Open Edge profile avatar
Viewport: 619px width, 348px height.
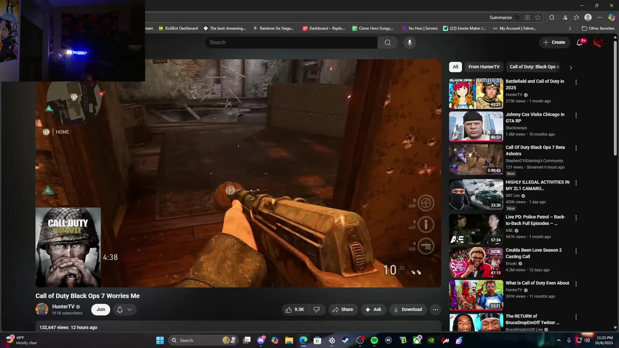[588, 17]
